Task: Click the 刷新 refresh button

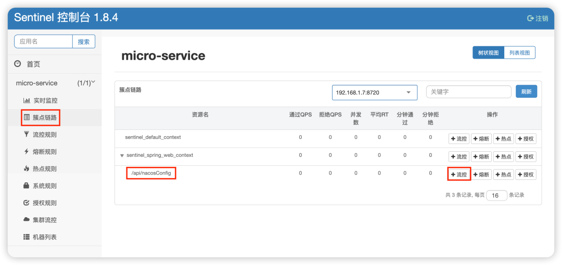Action: point(527,91)
